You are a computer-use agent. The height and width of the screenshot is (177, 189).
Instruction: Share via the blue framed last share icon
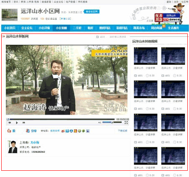point(88,131)
